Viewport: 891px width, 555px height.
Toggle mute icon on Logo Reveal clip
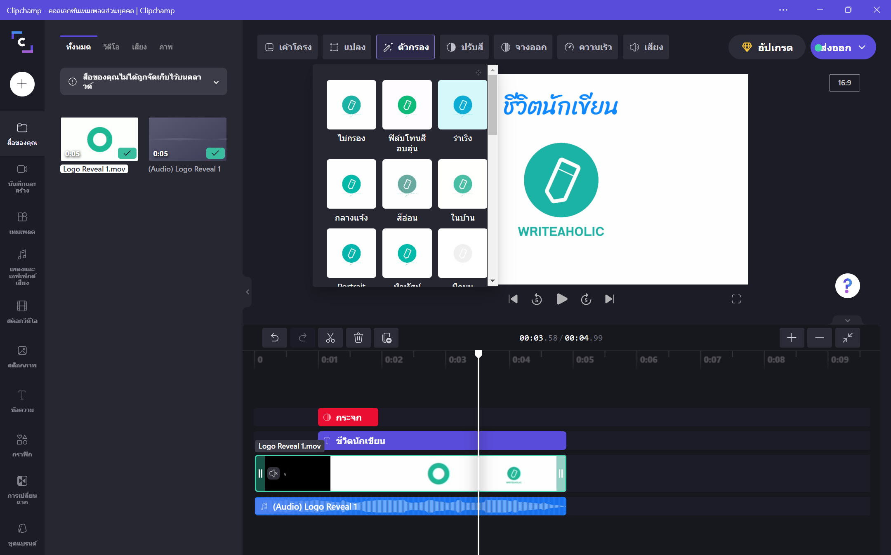click(273, 473)
